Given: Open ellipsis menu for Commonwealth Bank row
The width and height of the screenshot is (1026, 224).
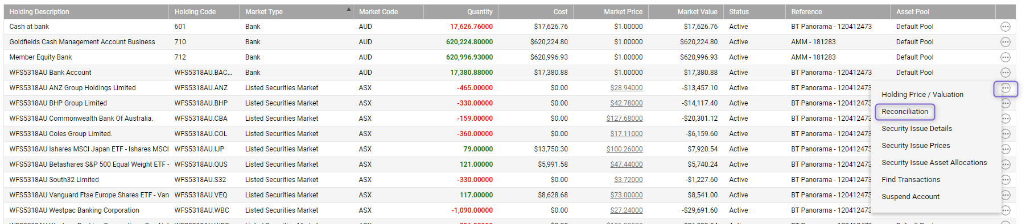Looking at the screenshot, I should click(x=1006, y=119).
